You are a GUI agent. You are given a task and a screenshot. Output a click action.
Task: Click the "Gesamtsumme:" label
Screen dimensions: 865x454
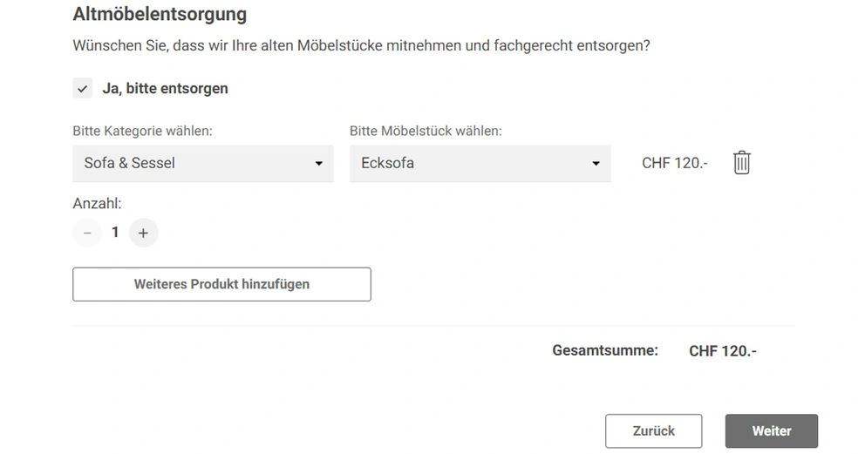604,350
